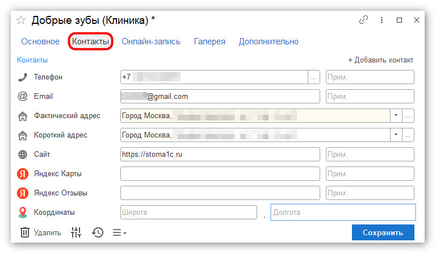Switch to the Основное tab
This screenshot has width=436, height=254.
pyautogui.click(x=40, y=41)
